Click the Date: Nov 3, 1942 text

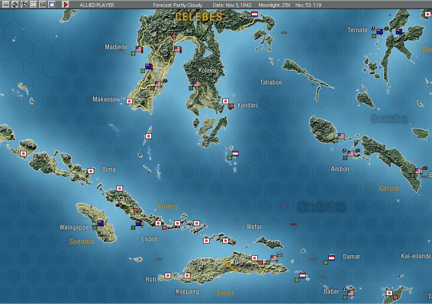coord(232,5)
